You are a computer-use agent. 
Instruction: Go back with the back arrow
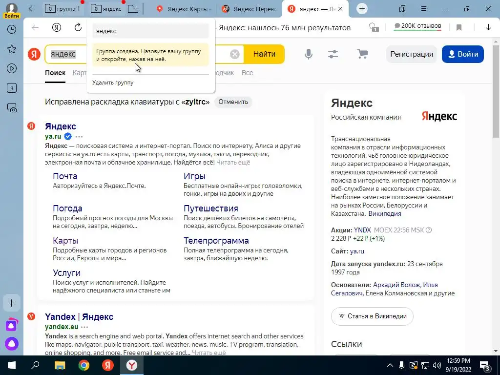click(35, 28)
